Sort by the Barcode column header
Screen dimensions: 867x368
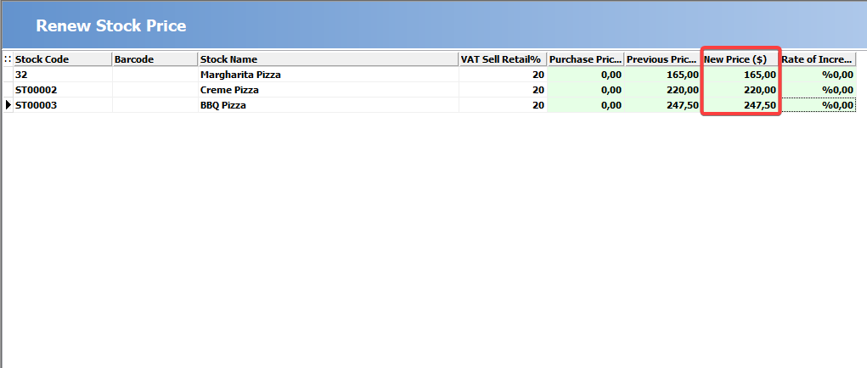[x=155, y=59]
